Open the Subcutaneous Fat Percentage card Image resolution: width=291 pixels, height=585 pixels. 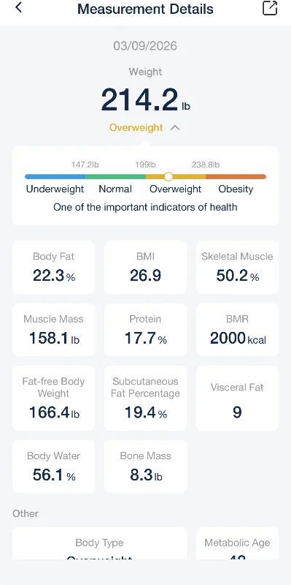[x=146, y=399]
